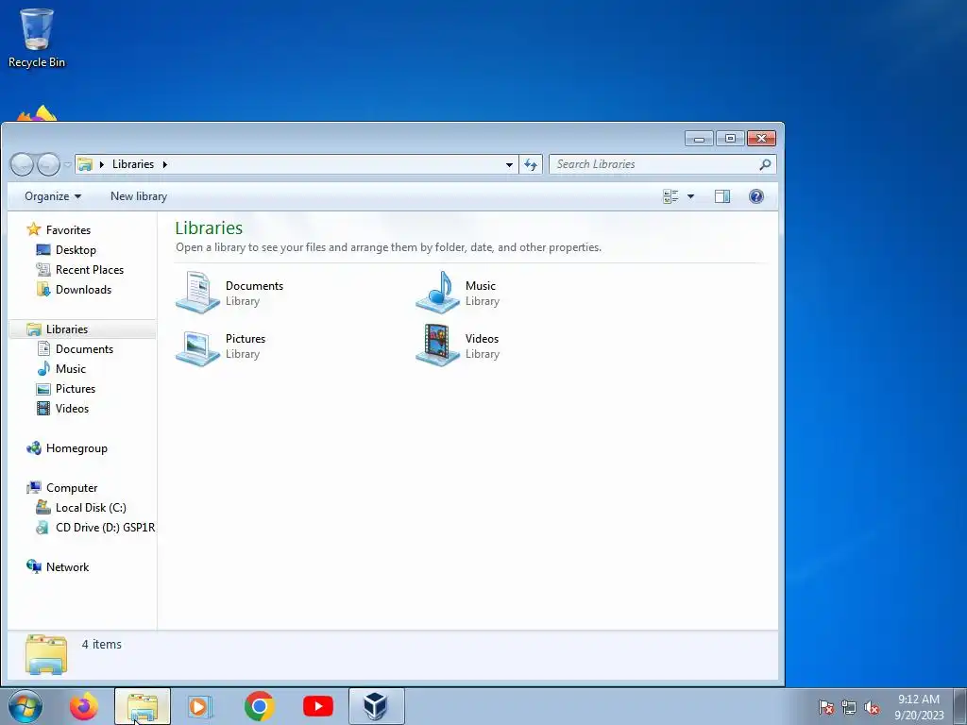Select the Documents library icon
The width and height of the screenshot is (967, 725).
[197, 293]
